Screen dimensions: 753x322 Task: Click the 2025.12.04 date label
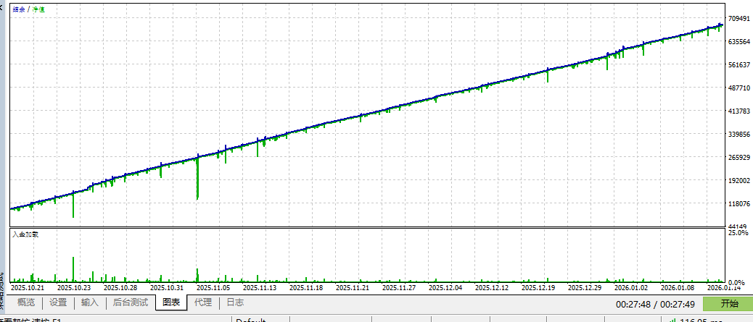pyautogui.click(x=445, y=288)
